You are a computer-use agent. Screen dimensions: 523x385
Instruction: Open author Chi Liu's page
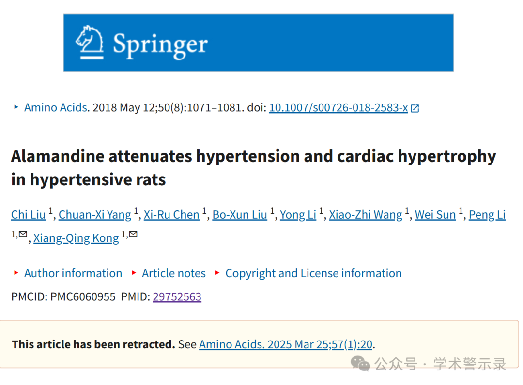tap(28, 215)
